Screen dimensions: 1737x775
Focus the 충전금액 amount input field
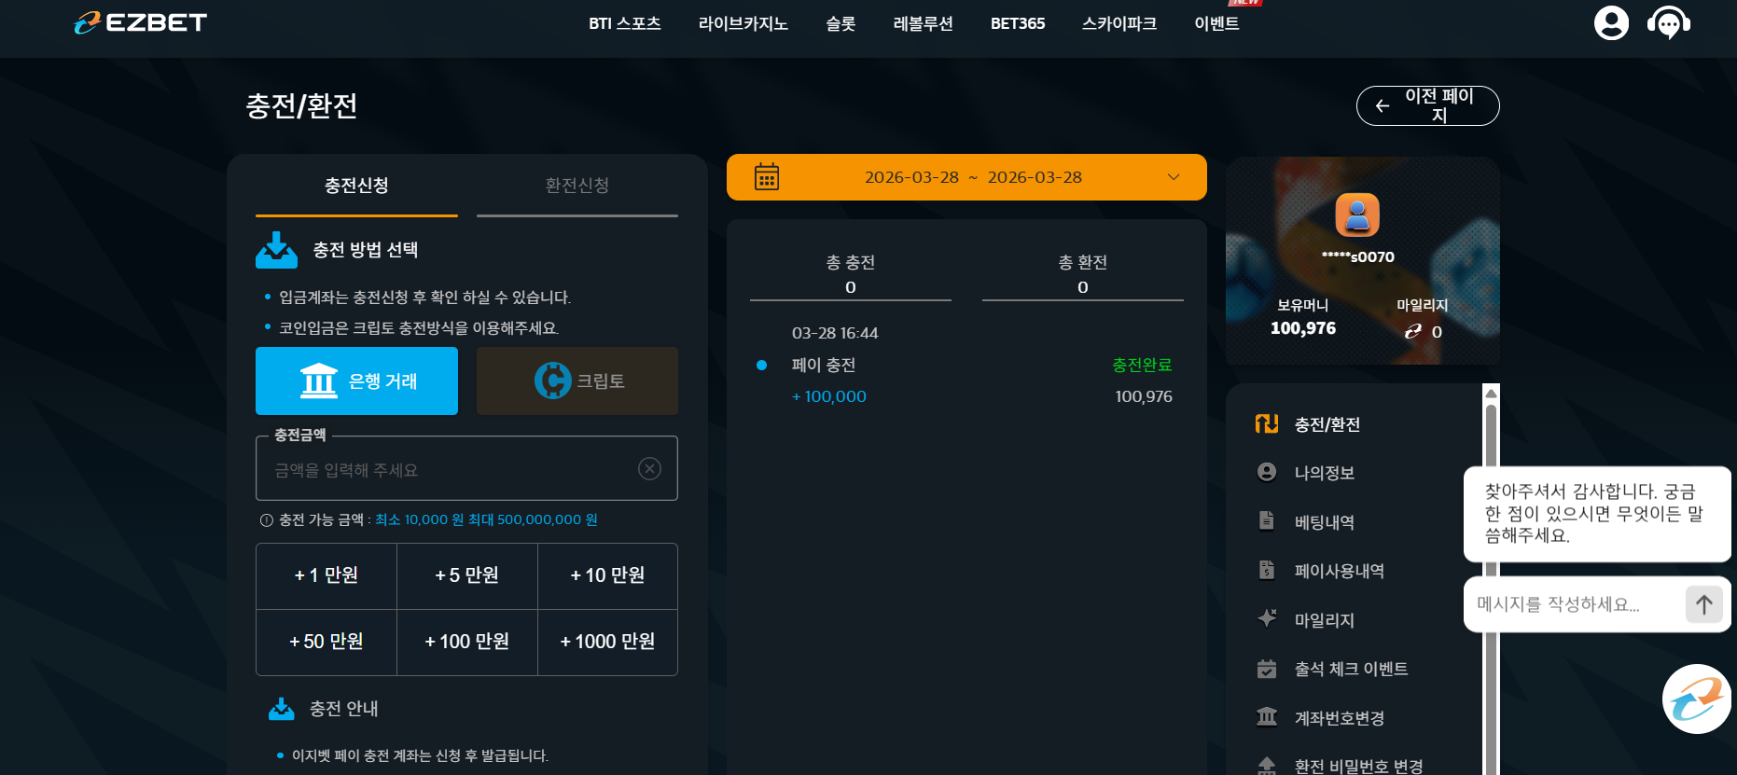coord(466,469)
